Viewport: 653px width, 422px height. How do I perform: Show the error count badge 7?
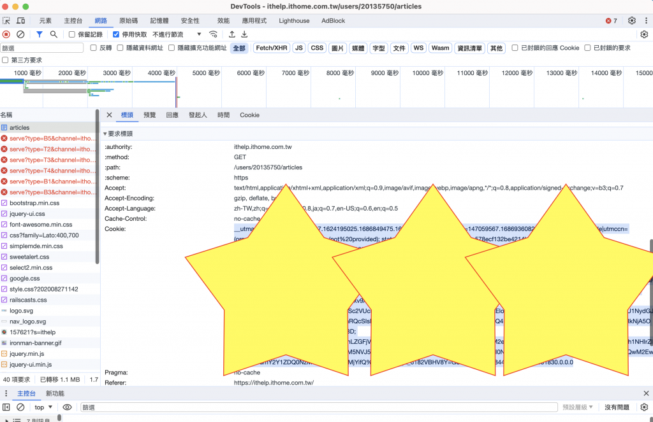click(x=612, y=21)
